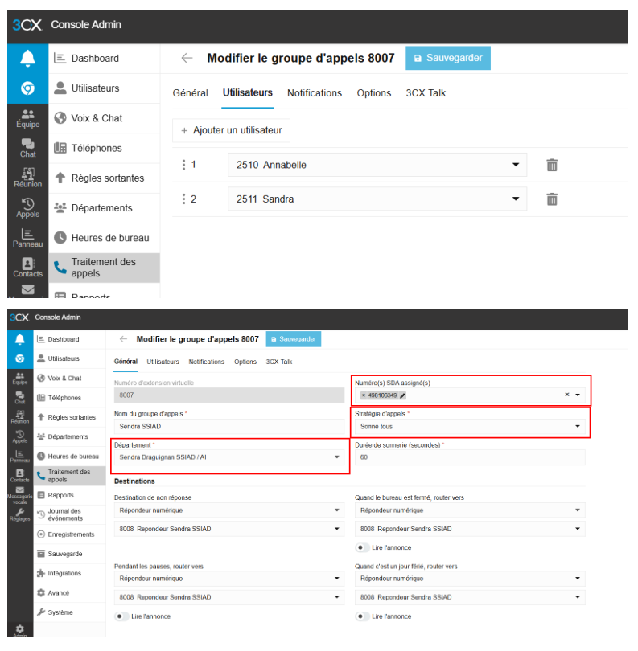The image size is (638, 651).
Task: Open notifications bell in top console
Action: coord(28,58)
